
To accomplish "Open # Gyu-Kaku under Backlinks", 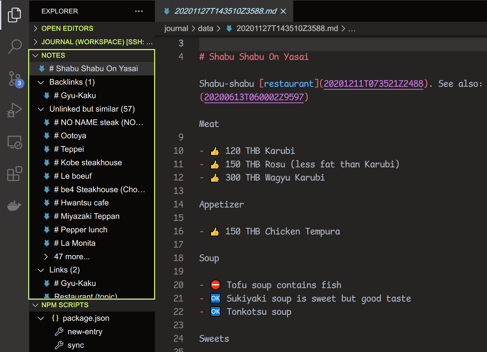I will 92,96.
